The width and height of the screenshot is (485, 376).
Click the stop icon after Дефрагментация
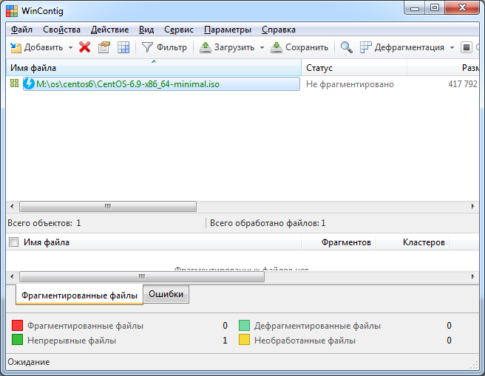click(467, 47)
